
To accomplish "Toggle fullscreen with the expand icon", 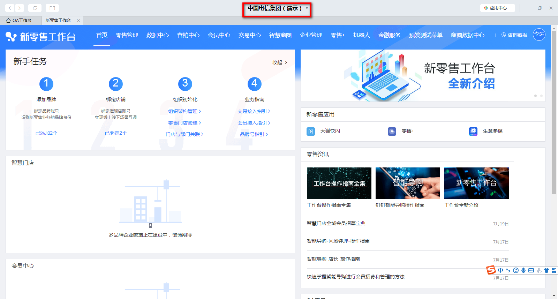I will (x=52, y=8).
